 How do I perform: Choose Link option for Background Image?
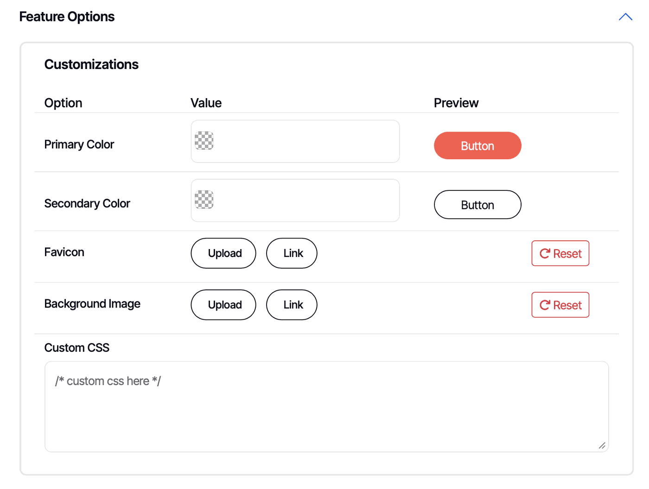coord(292,305)
